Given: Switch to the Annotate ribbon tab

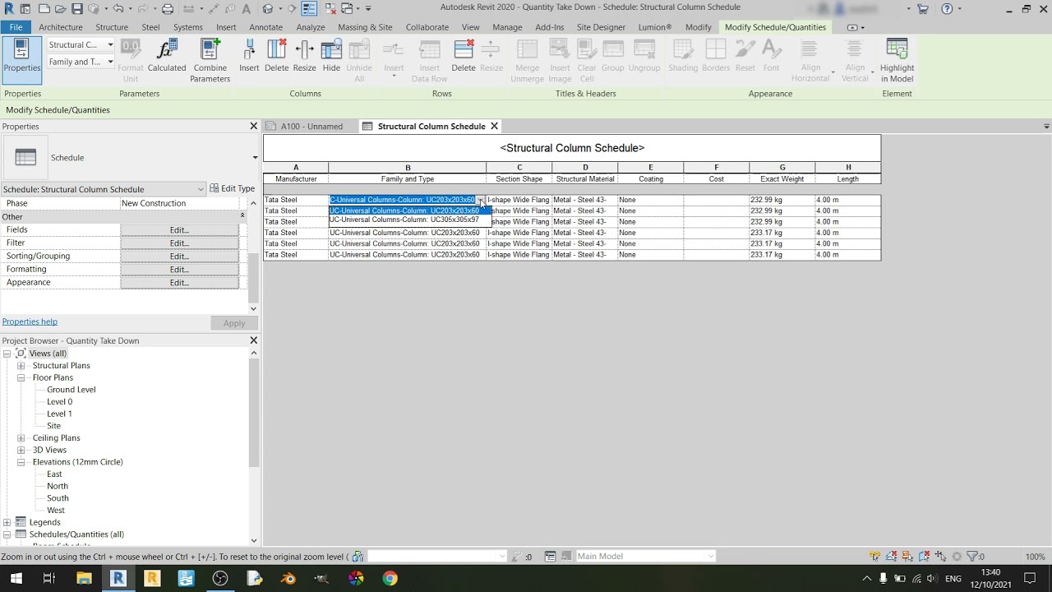Looking at the screenshot, I should pos(265,27).
